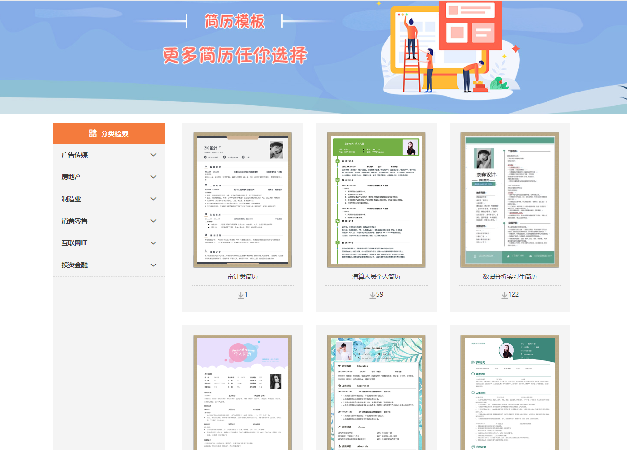Open the 数据分析实习生简历 title link
Screen dimensions: 627x450
[510, 277]
